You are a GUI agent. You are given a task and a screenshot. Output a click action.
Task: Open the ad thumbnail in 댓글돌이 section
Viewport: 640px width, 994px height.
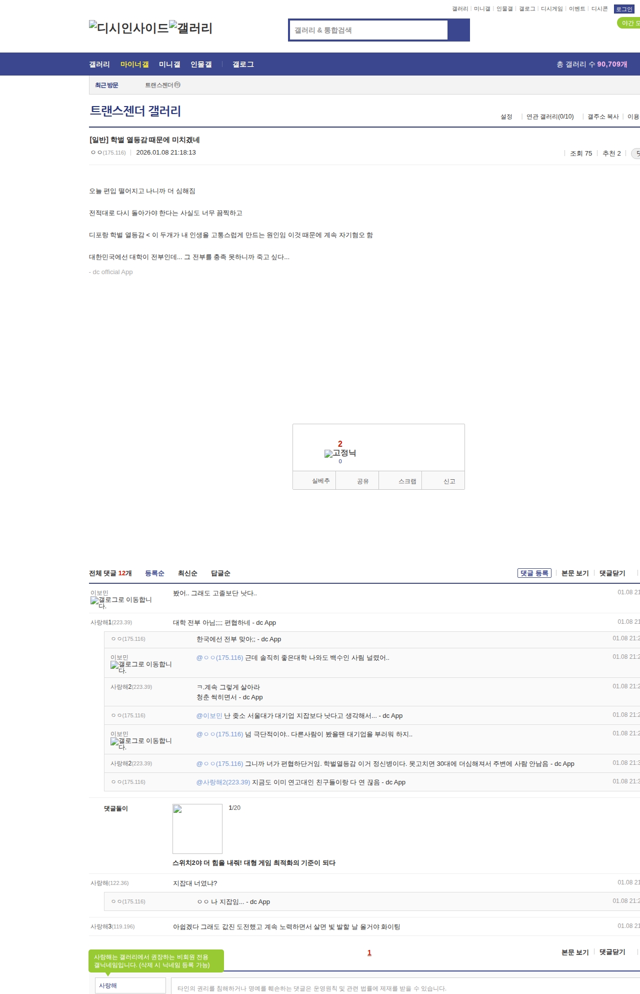tap(197, 828)
